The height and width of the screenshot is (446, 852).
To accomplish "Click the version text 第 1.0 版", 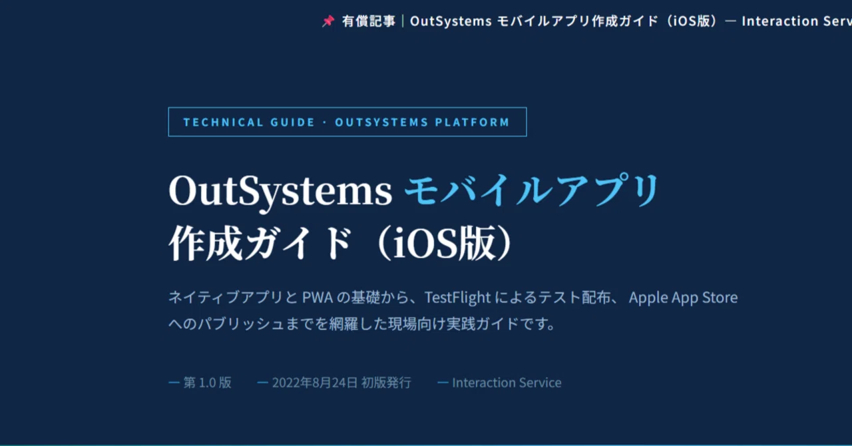I will (x=207, y=383).
